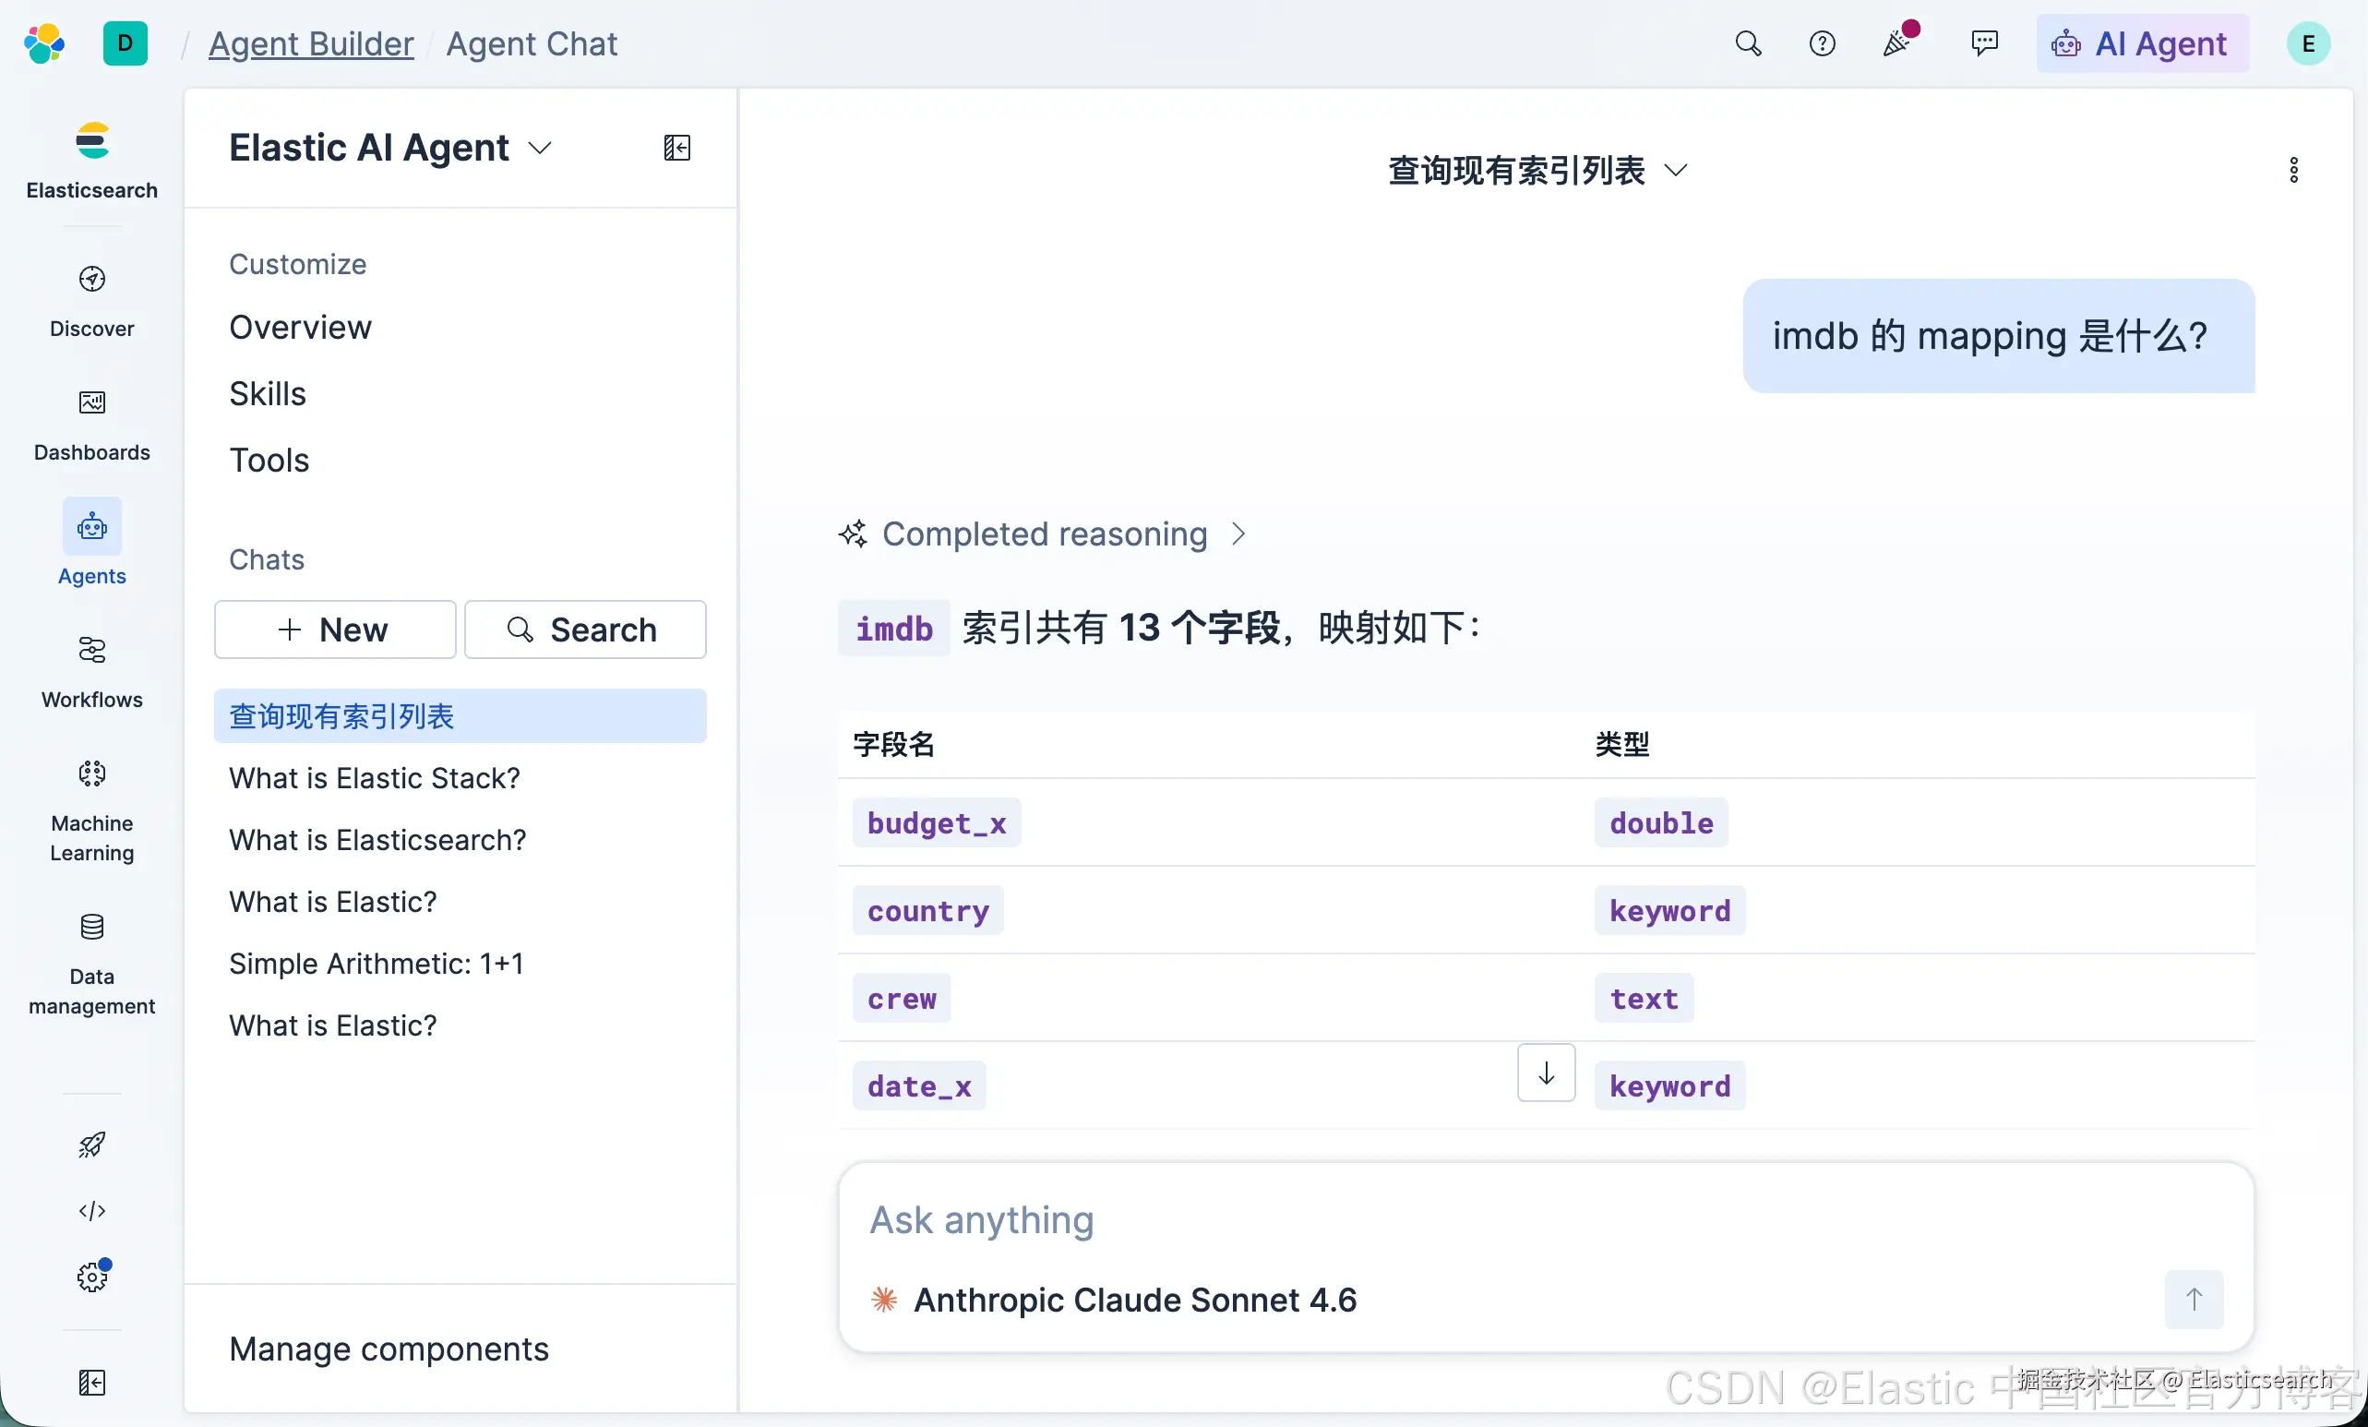Go to Discover in the sidebar
2368x1427 pixels.
(92, 301)
